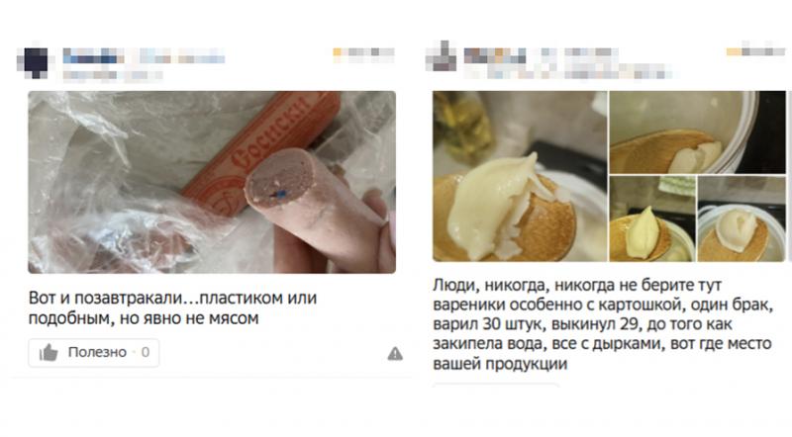Mark the sausage review as Полезно
The image size is (792, 437).
[x=94, y=353]
